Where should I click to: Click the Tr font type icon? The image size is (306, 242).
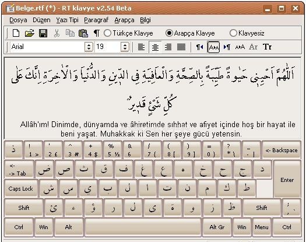click(x=267, y=47)
